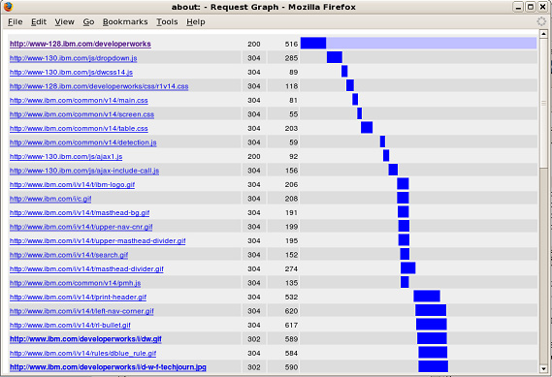Image resolution: width=552 pixels, height=377 pixels.
Task: Open the Bookmarks menu
Action: [125, 21]
